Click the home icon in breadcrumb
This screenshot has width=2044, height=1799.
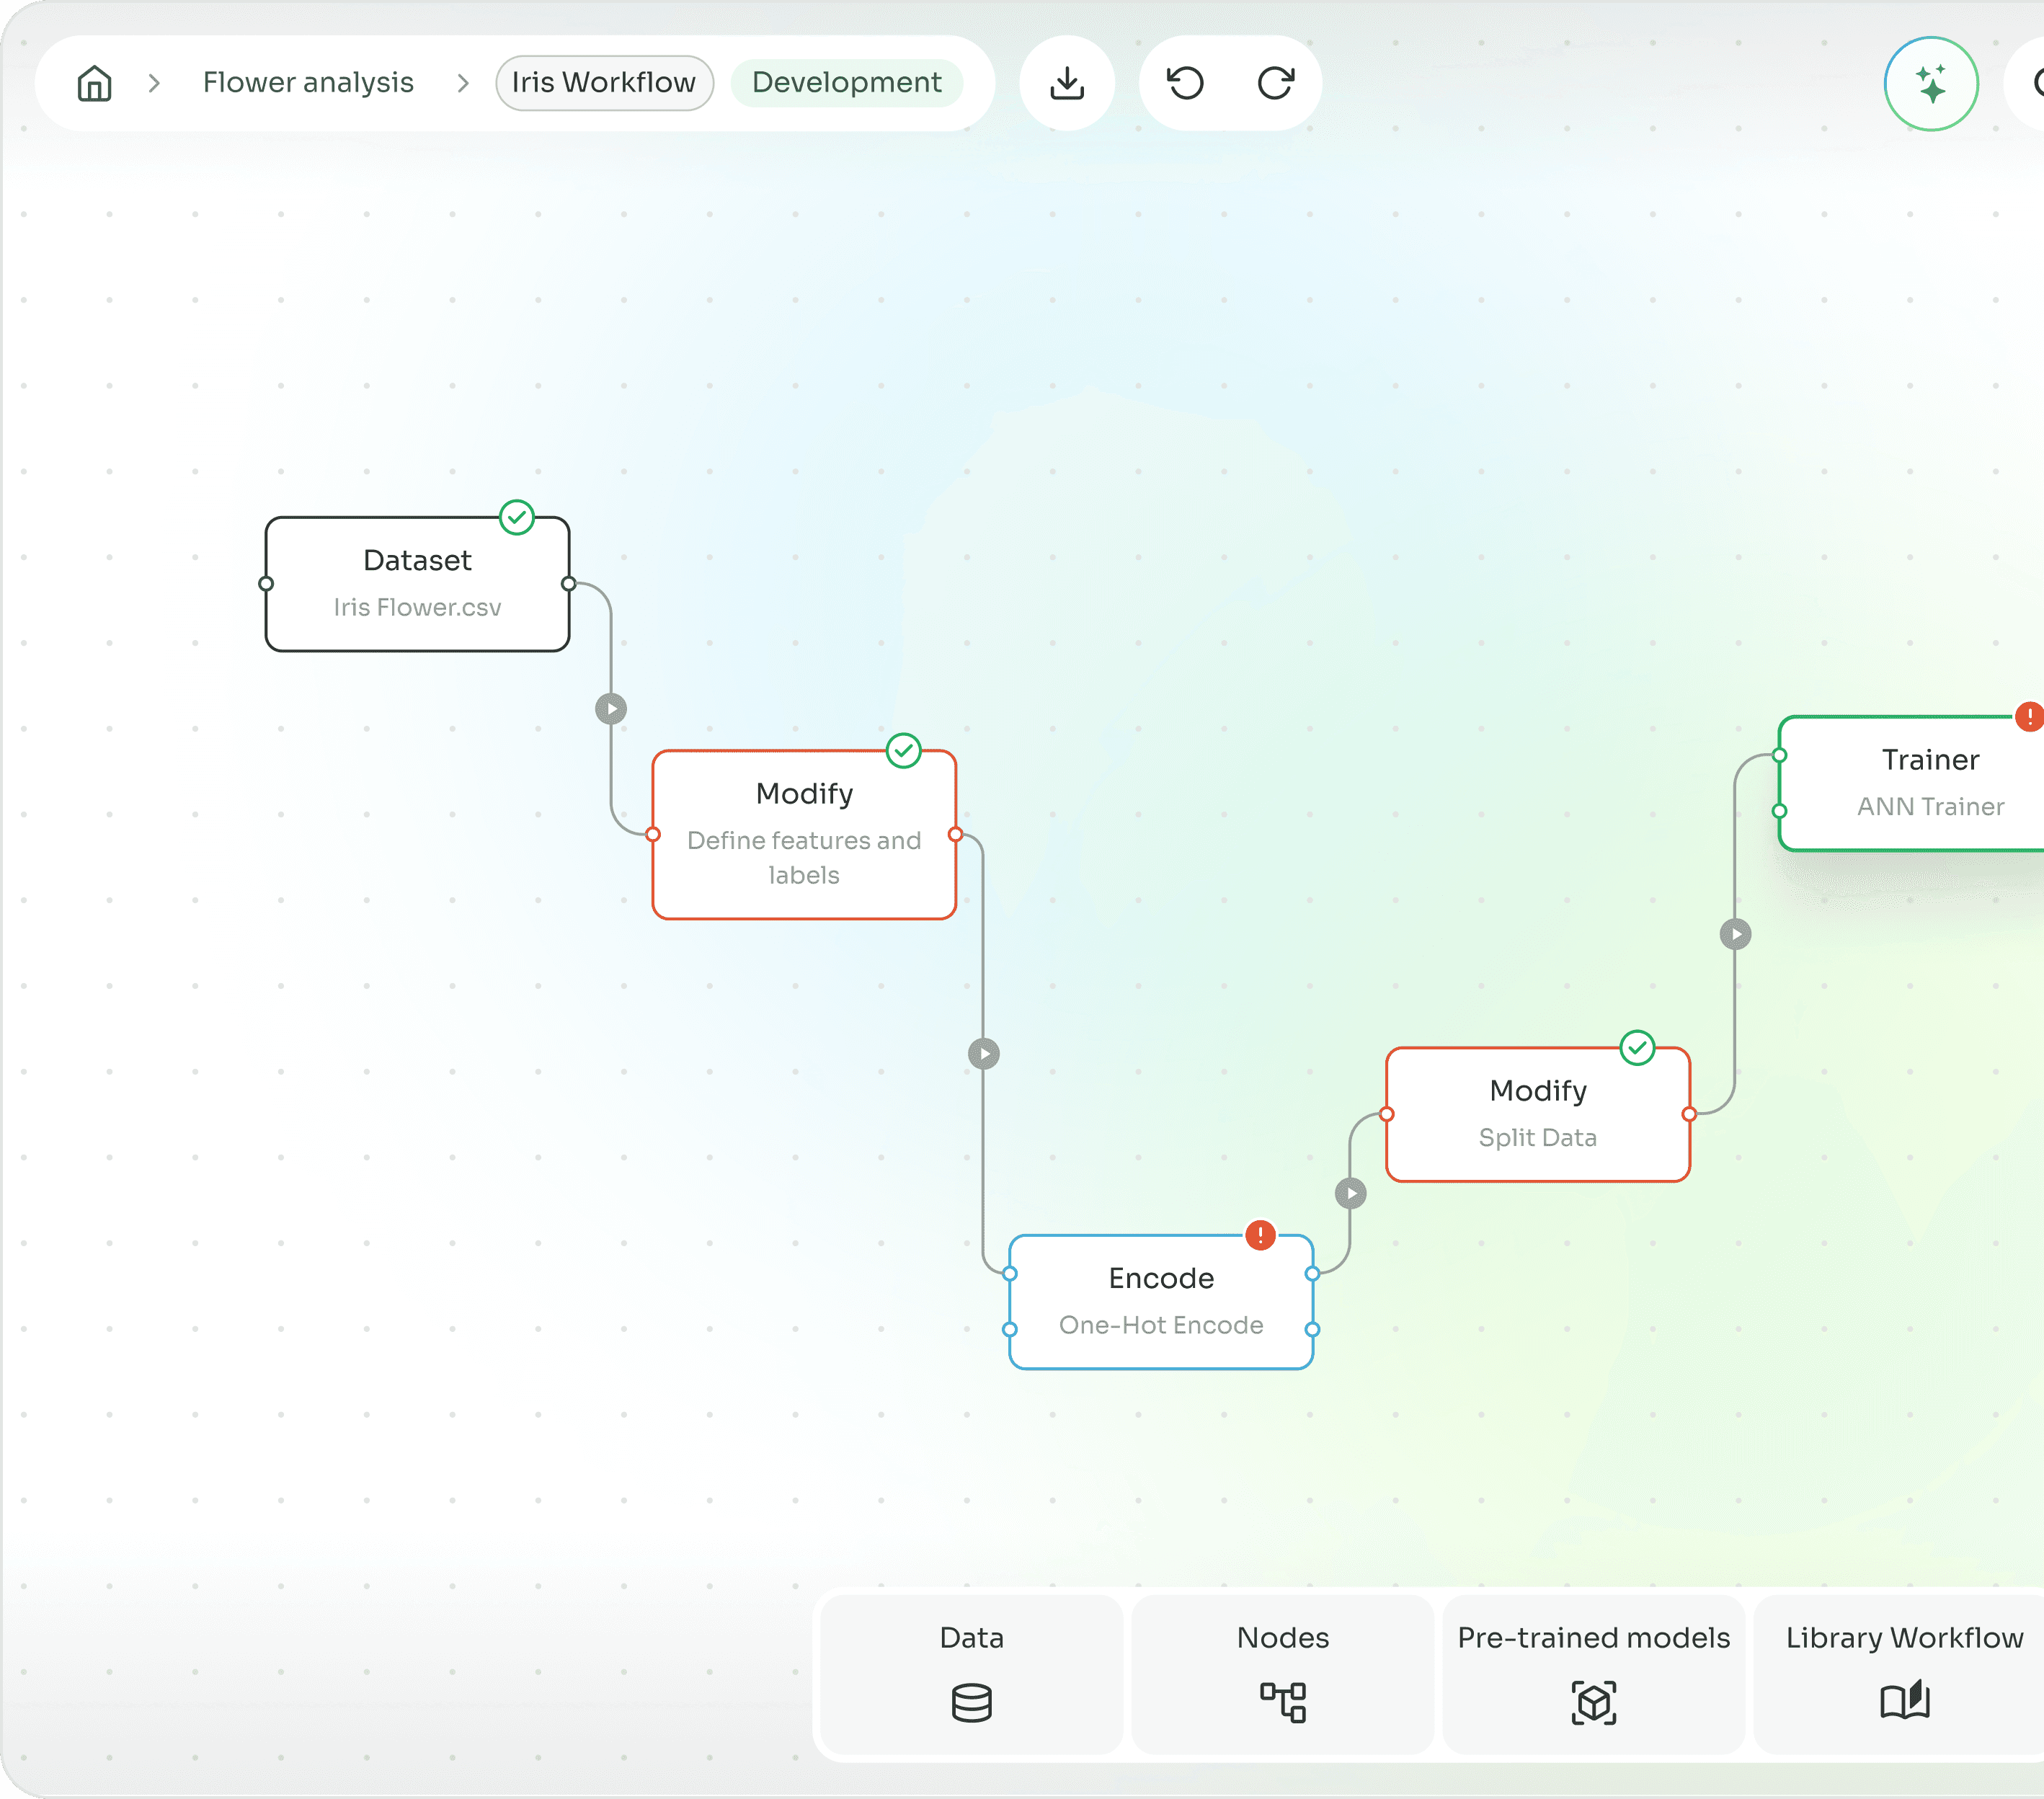tap(94, 83)
